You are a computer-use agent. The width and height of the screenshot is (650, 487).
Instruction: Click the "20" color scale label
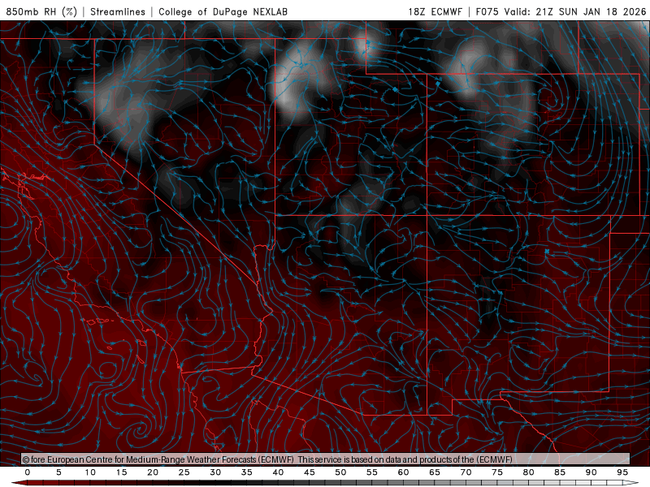(x=153, y=472)
